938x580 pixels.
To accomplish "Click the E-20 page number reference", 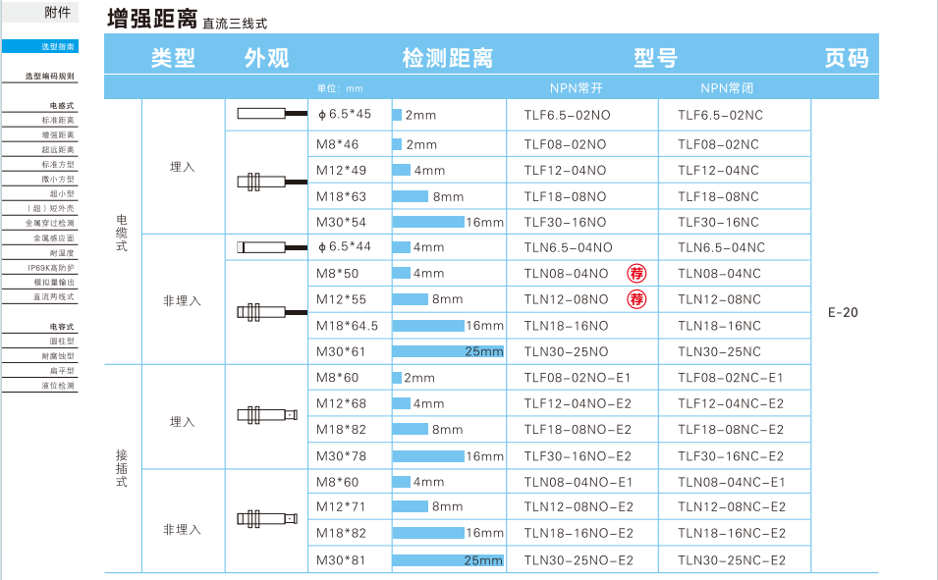I will [x=843, y=313].
